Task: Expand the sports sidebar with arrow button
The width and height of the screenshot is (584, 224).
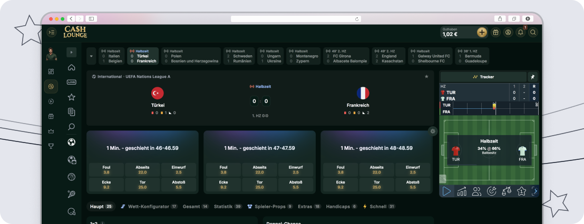Action: click(72, 53)
